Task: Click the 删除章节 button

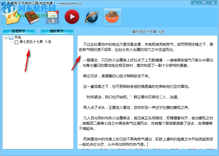Action: pos(57,31)
